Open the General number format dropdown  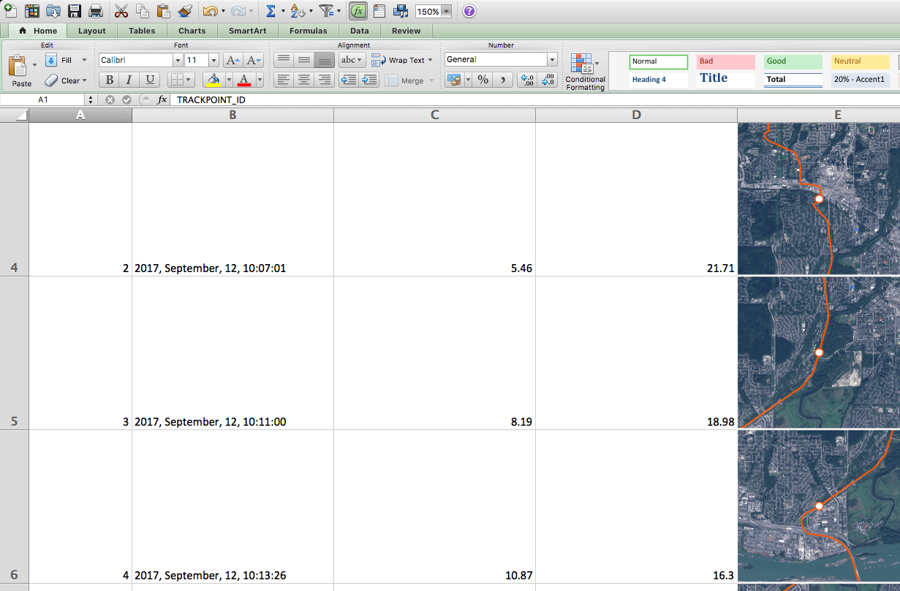pos(552,60)
